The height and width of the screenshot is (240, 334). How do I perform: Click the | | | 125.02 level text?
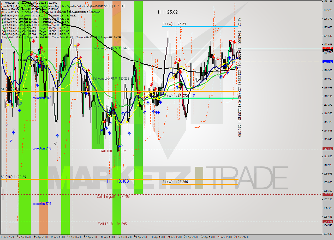pyautogui.click(x=168, y=12)
